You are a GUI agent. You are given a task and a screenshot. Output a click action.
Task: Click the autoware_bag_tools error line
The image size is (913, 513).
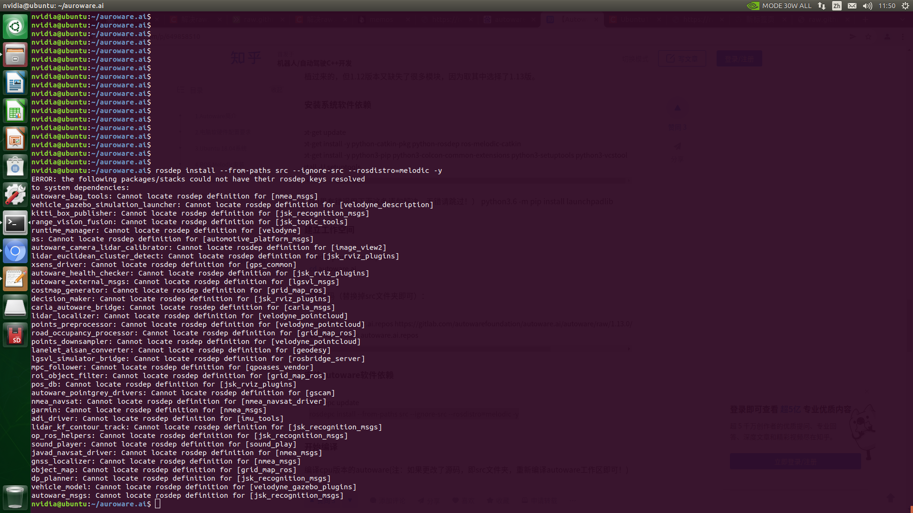pyautogui.click(x=175, y=196)
